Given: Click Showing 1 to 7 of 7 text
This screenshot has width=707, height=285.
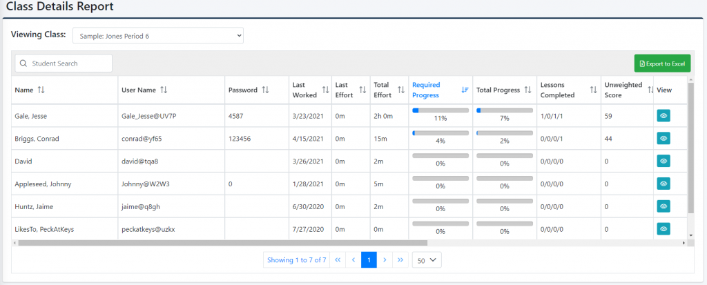Looking at the screenshot, I should point(296,259).
